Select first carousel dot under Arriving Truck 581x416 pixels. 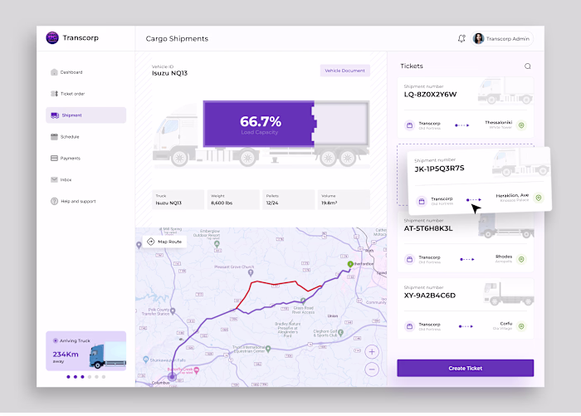[x=68, y=377]
